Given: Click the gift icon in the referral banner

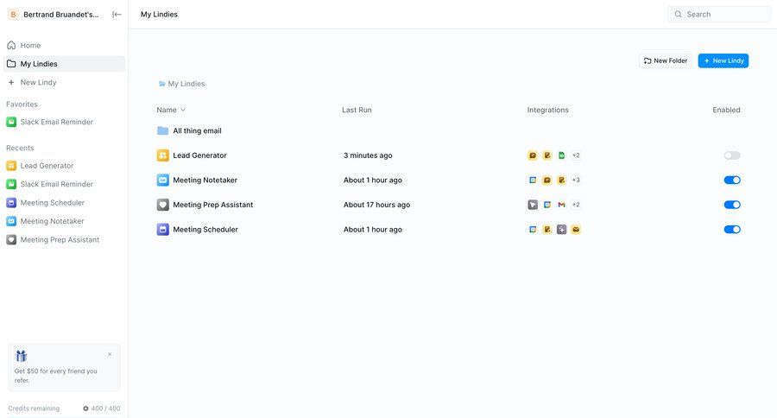Looking at the screenshot, I should point(22,356).
